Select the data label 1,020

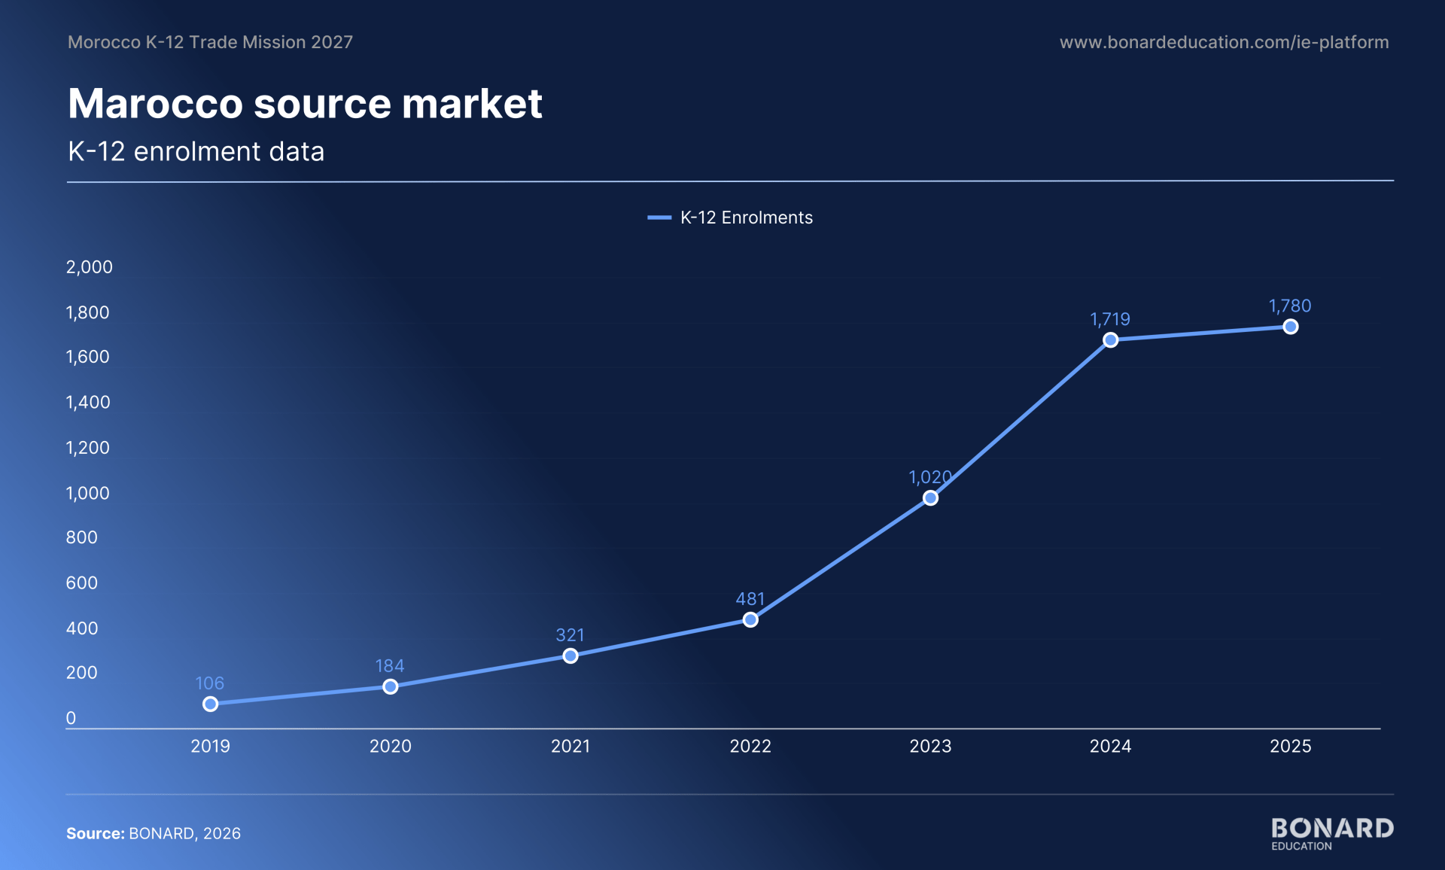tap(930, 477)
